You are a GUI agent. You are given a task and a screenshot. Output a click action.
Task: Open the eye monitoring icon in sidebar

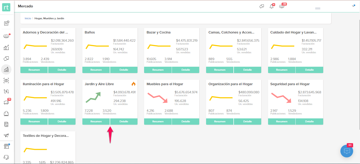pos(6,80)
